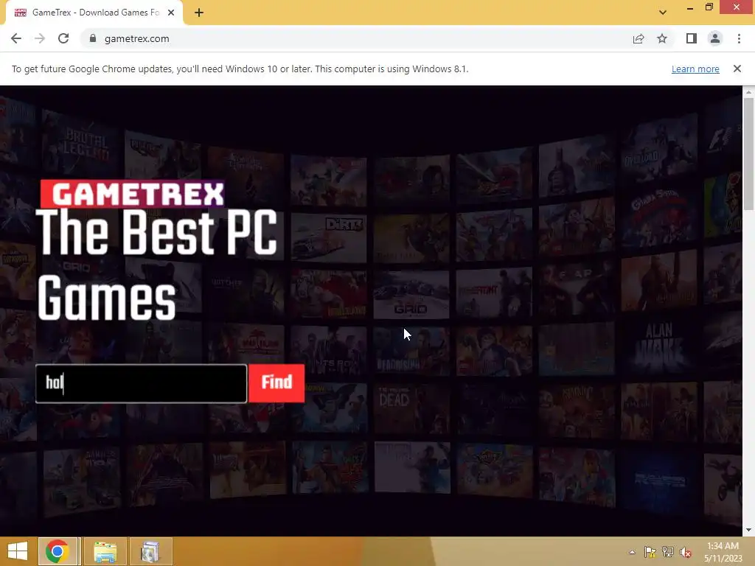Click the forward navigation arrow
755x566 pixels.
[x=40, y=38]
